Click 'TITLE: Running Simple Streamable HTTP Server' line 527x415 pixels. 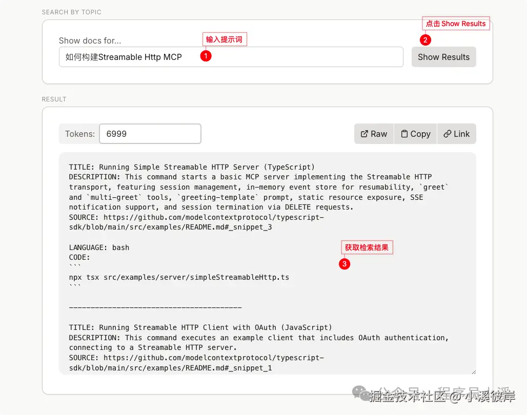tap(192, 167)
